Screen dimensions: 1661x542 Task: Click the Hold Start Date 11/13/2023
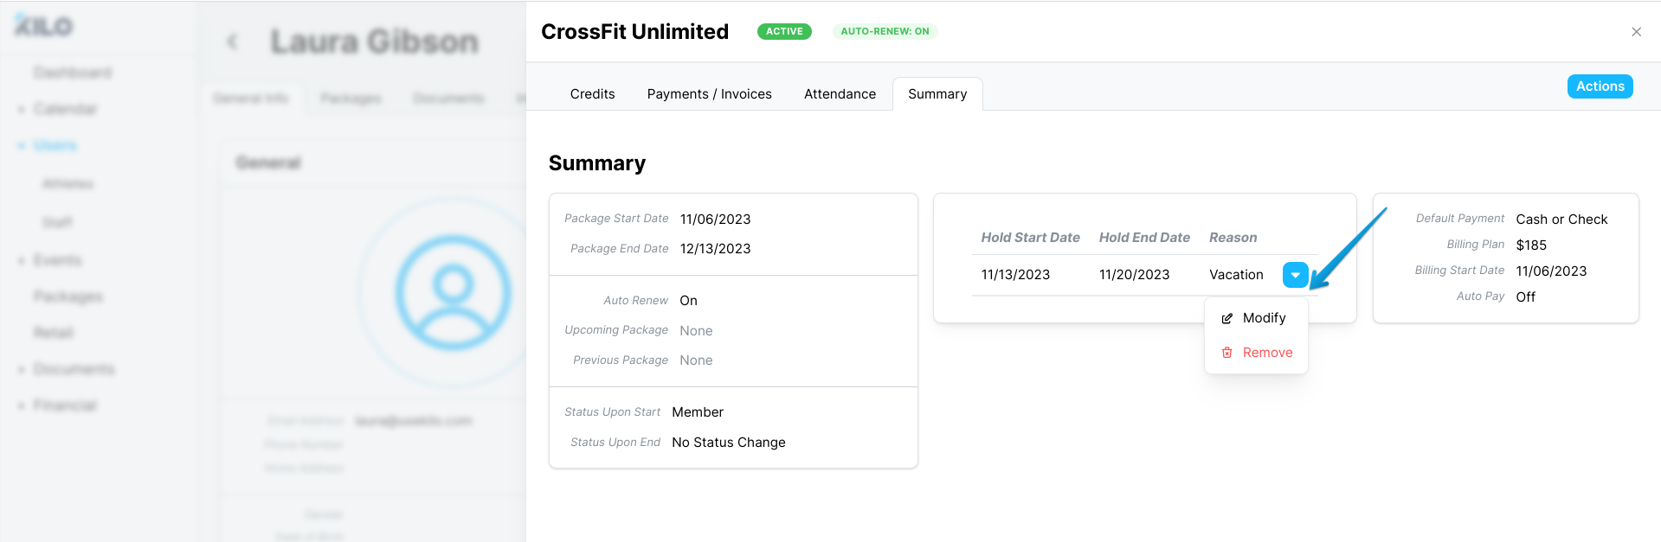1015,275
